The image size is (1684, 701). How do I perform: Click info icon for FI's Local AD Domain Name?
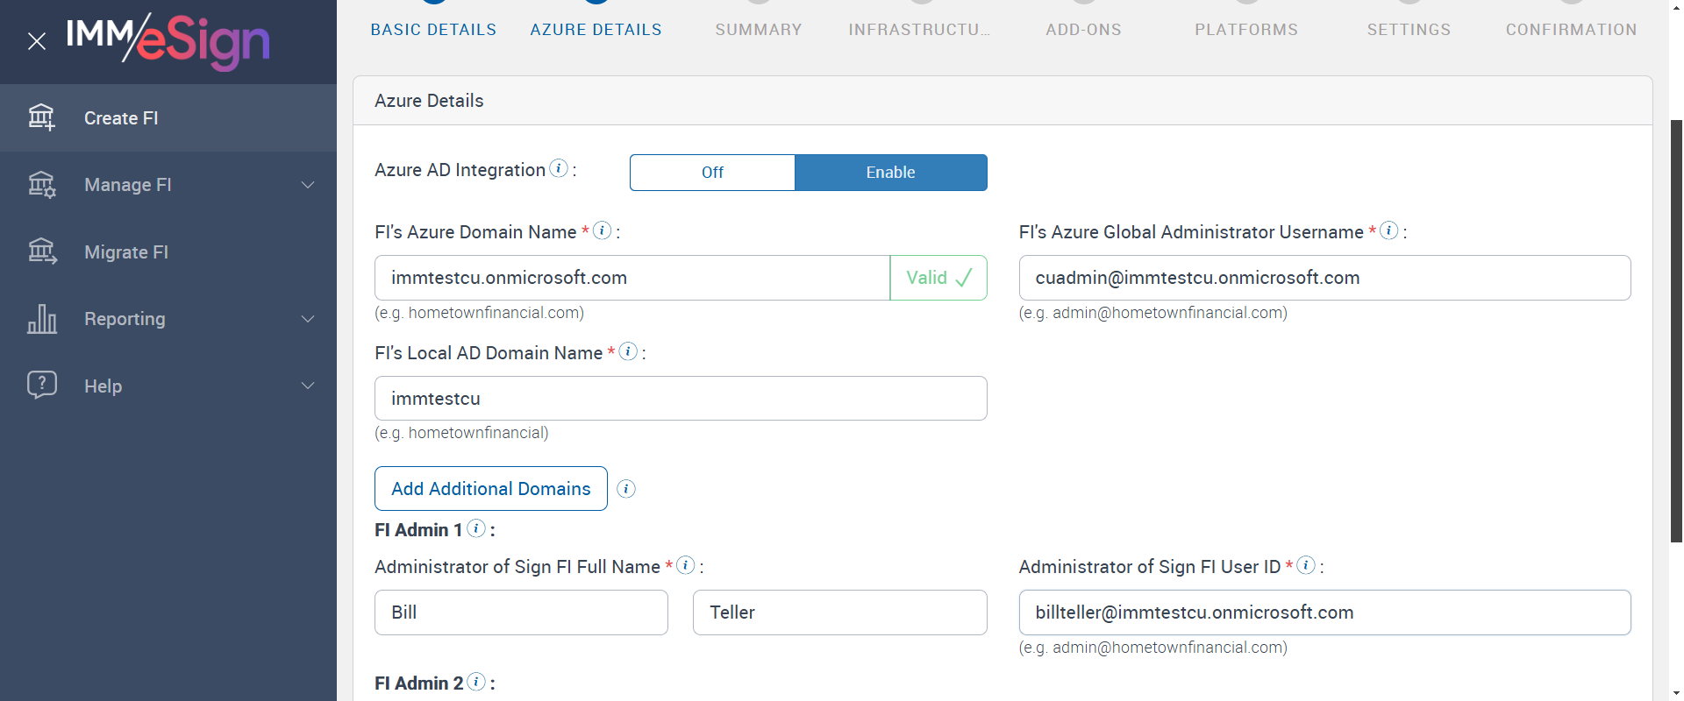[628, 351]
